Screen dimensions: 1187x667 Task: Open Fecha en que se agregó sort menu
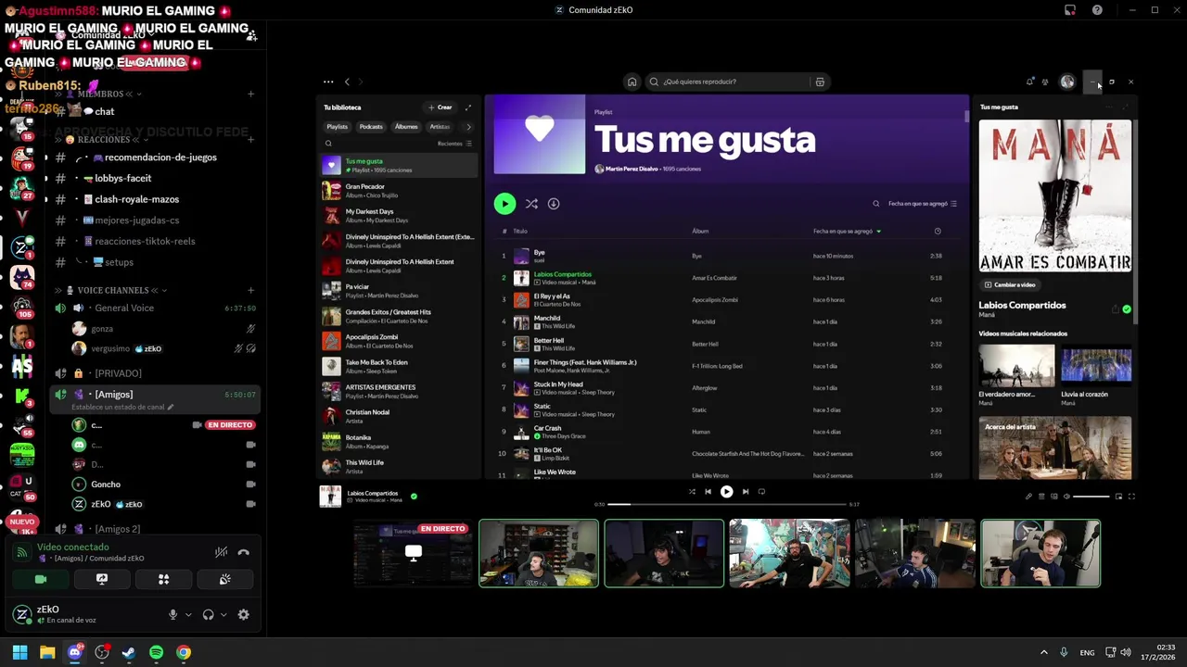[x=923, y=204]
